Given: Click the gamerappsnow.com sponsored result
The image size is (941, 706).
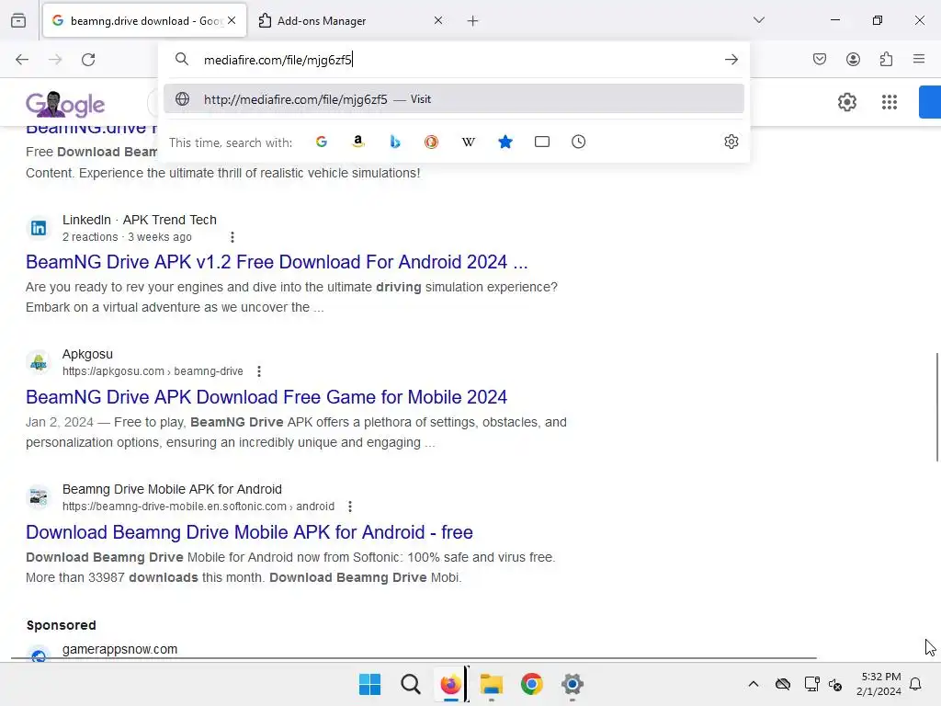Looking at the screenshot, I should [x=120, y=650].
